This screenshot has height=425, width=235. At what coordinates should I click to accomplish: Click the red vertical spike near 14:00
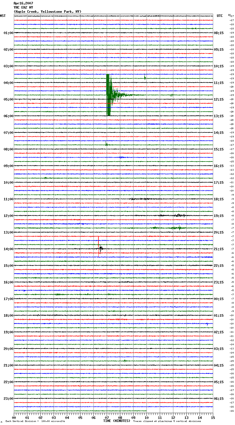98,247
